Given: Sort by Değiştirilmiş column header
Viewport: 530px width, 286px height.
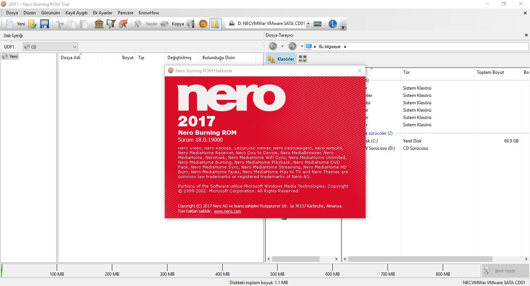Looking at the screenshot, I should [183, 58].
